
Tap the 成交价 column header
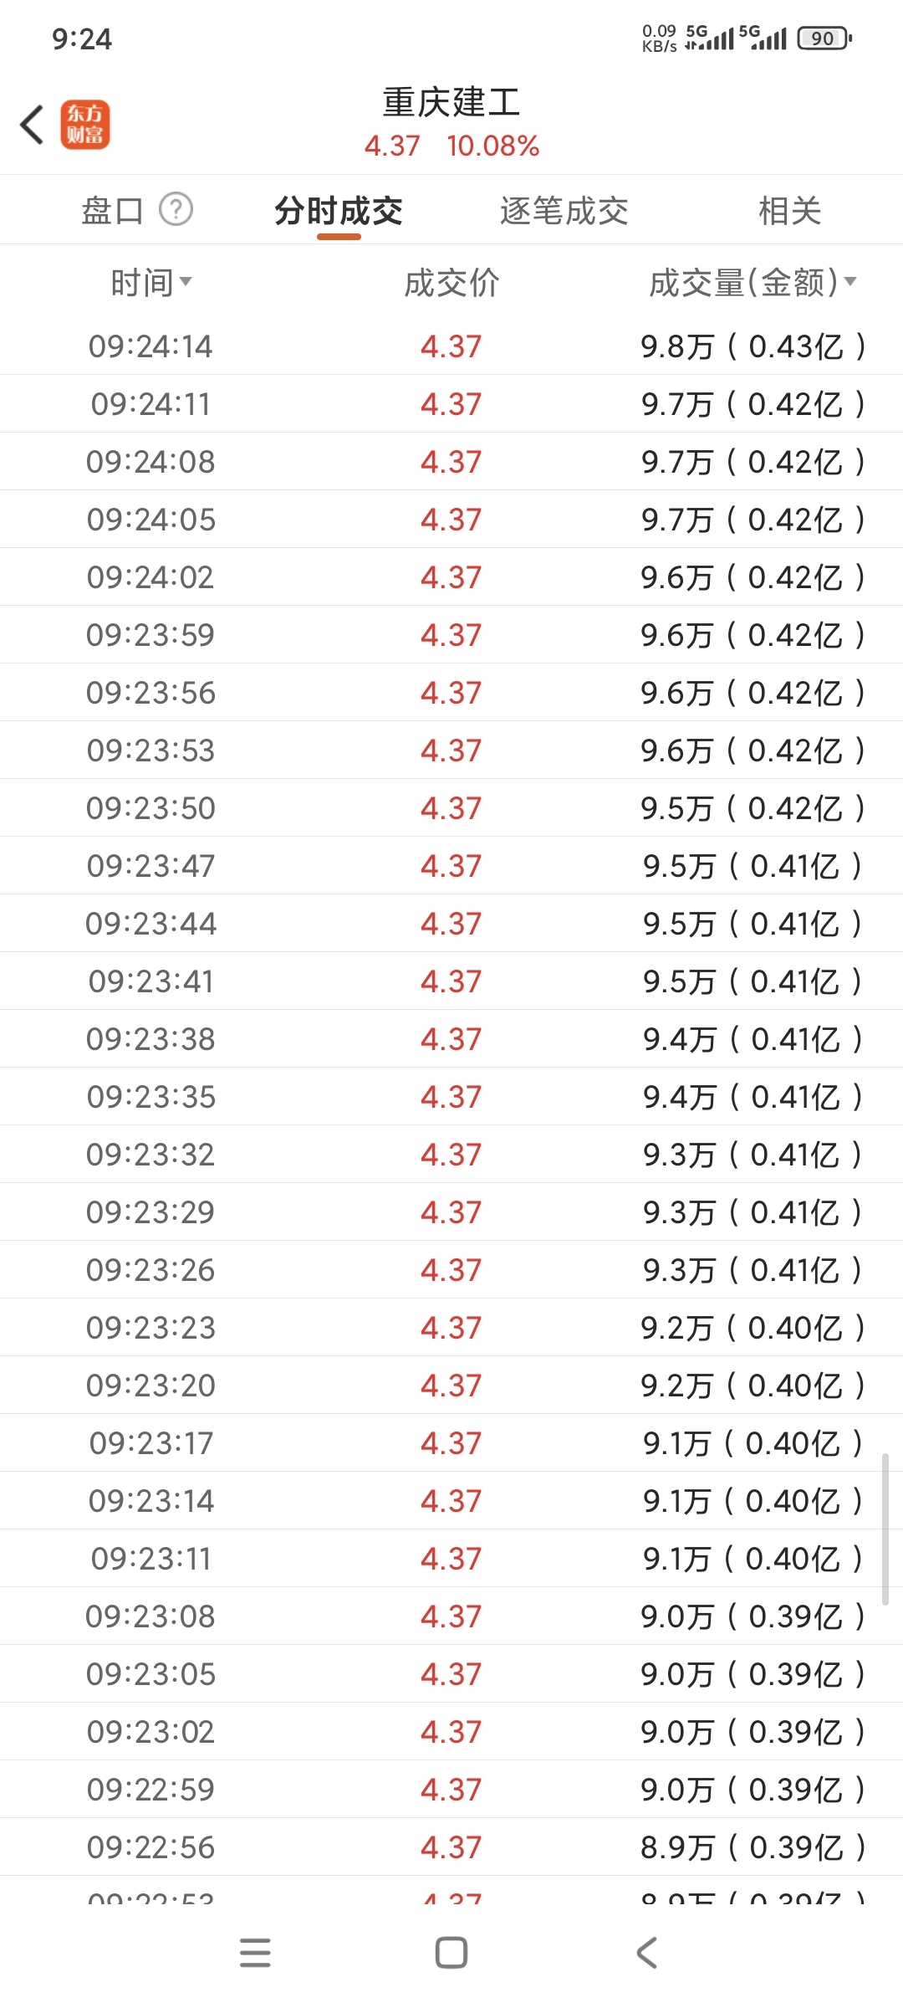[x=451, y=283]
